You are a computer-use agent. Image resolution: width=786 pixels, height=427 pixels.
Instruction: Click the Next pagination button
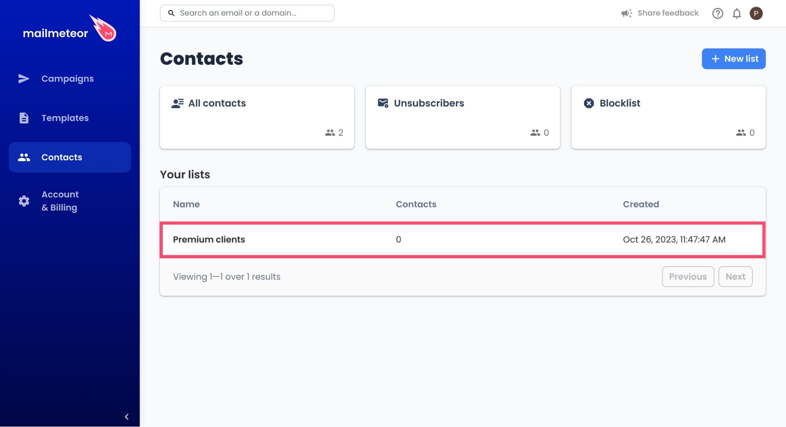[735, 277]
